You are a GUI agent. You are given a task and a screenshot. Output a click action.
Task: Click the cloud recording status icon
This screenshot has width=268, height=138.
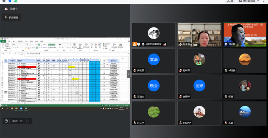point(6,8)
